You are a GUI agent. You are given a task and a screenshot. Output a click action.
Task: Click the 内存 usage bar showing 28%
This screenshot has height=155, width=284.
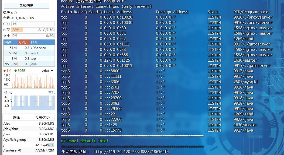(33, 30)
